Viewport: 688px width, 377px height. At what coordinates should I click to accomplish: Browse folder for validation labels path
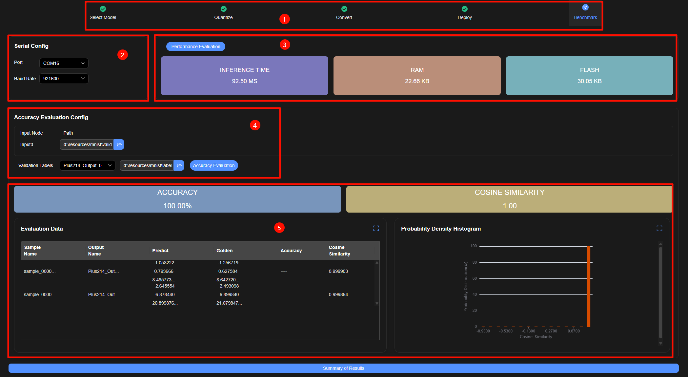pyautogui.click(x=179, y=165)
